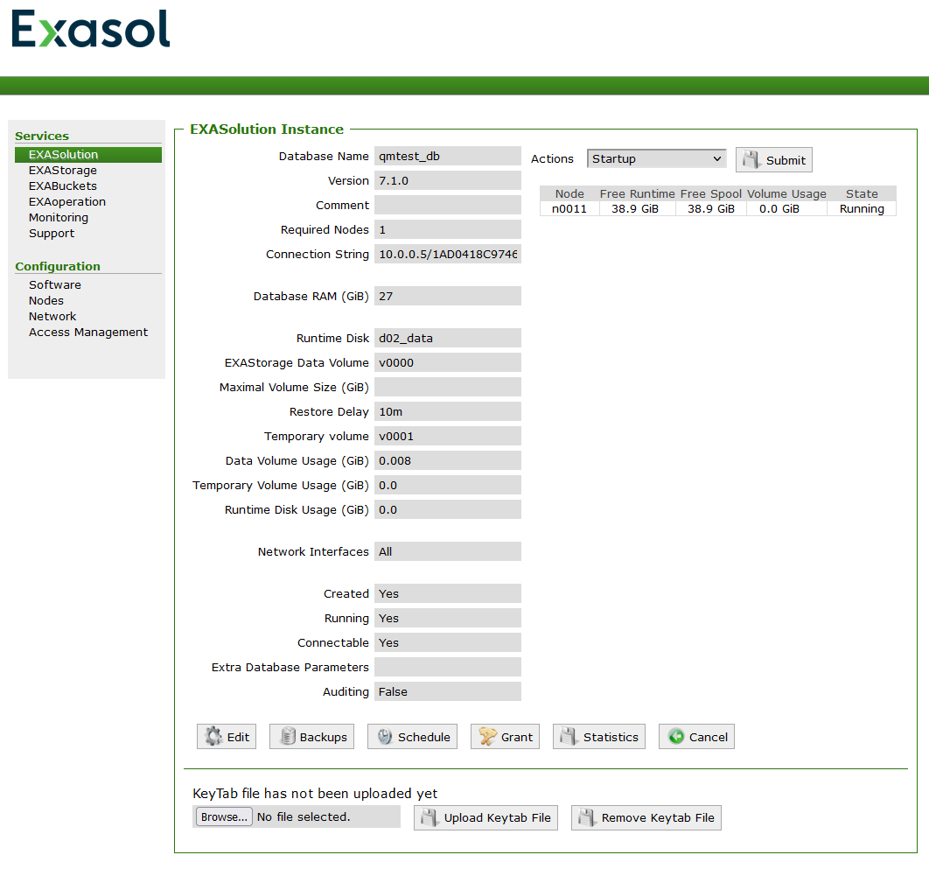Image resolution: width=929 pixels, height=869 pixels.
Task: Open the Monitoring section
Action: point(58,217)
